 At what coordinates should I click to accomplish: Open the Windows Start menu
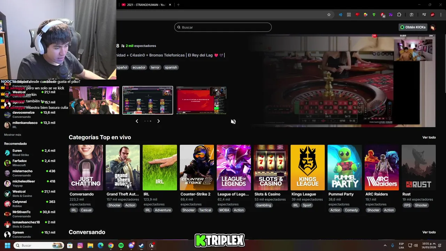[7, 245]
